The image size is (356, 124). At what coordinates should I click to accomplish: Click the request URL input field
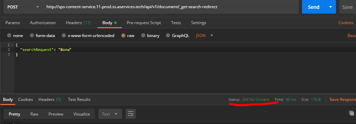point(171,7)
